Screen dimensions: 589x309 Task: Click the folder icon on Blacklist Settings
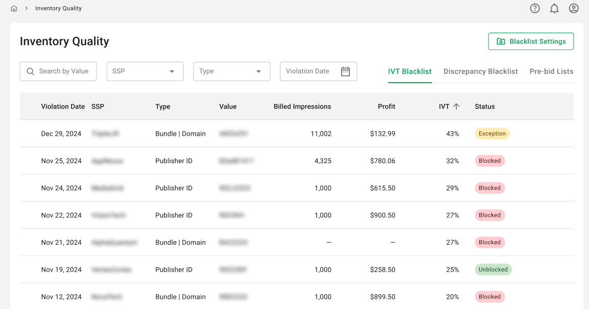pos(501,42)
